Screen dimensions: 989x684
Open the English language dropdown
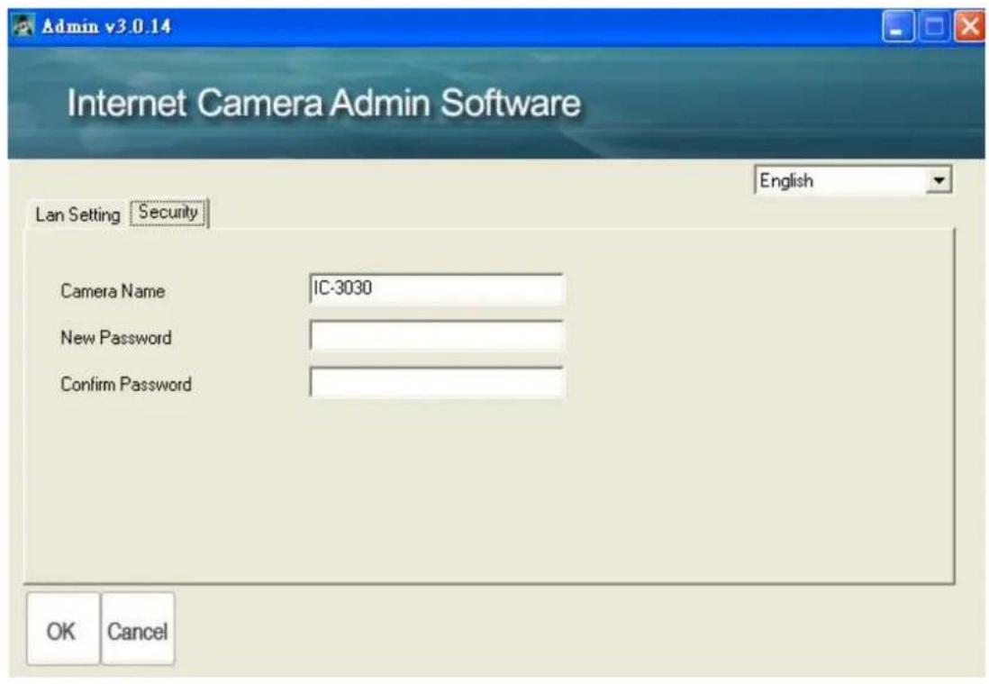853,181
